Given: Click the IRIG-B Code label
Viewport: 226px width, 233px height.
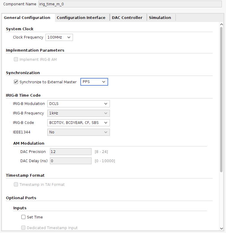Looking at the screenshot, I should [x=23, y=123].
